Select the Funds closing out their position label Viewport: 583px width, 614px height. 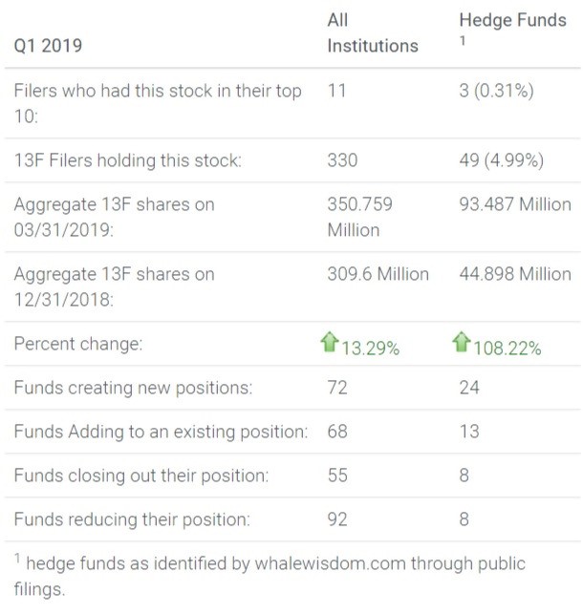140,476
